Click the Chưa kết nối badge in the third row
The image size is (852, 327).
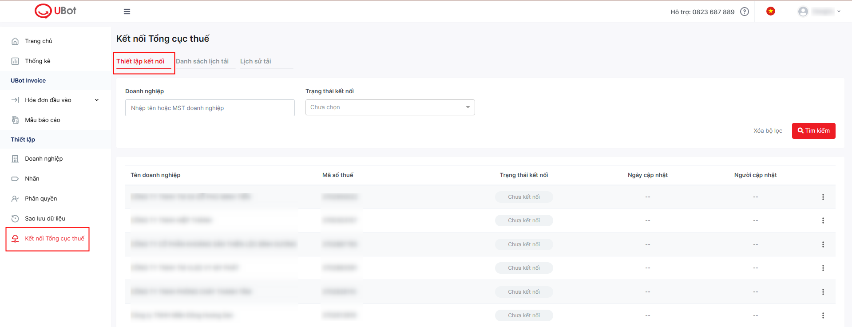pyautogui.click(x=524, y=244)
